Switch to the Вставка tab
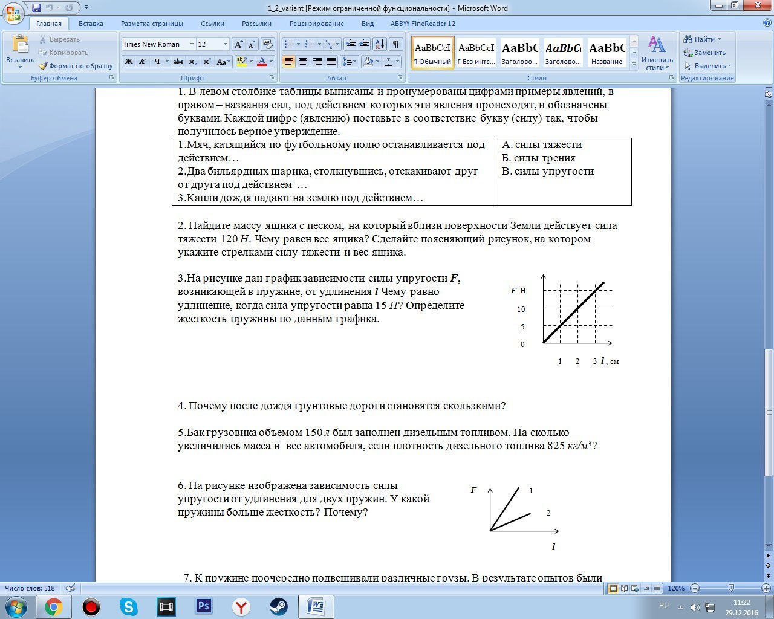Image resolution: width=774 pixels, height=619 pixels. click(91, 24)
